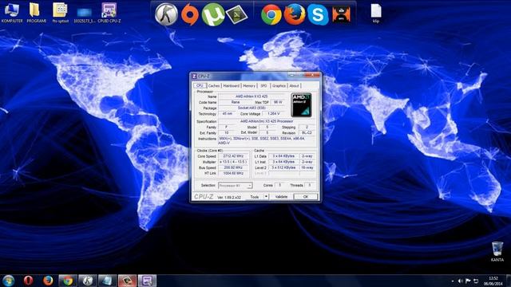The image size is (511, 287).
Task: Launch Firefox from the top dock
Action: [295, 14]
